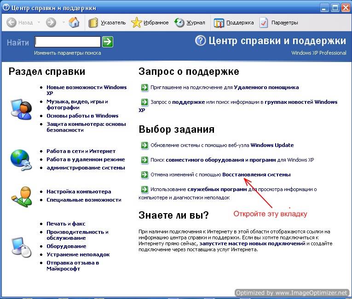The image size is (352, 299).
Task: Open Работа в сети и Интернет topic
Action: 81,151
